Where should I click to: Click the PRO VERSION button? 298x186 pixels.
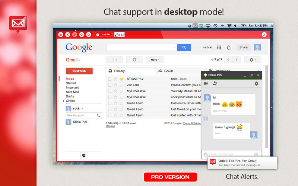point(170,177)
